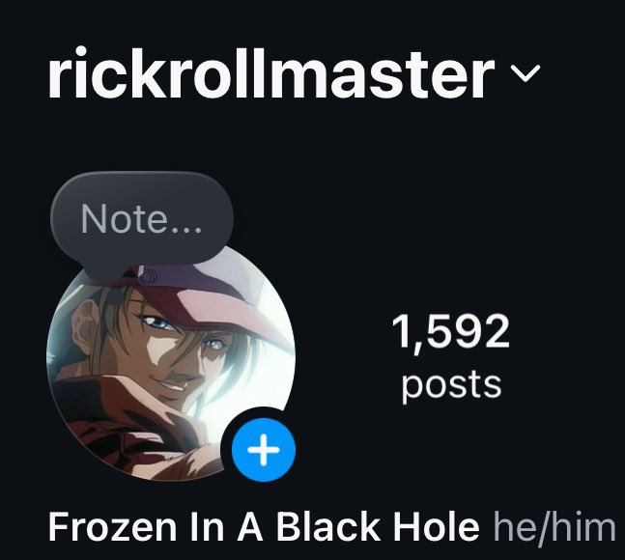625x560 pixels.
Task: Click the word "Frozen" in bio name
Action: 112,526
